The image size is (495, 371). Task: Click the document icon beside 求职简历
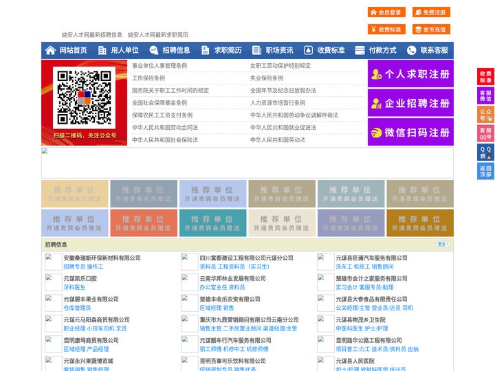pos(205,50)
